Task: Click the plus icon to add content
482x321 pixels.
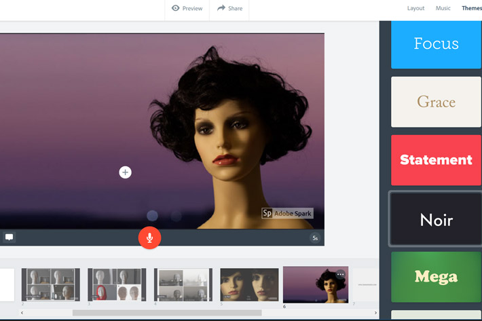Action: 125,172
